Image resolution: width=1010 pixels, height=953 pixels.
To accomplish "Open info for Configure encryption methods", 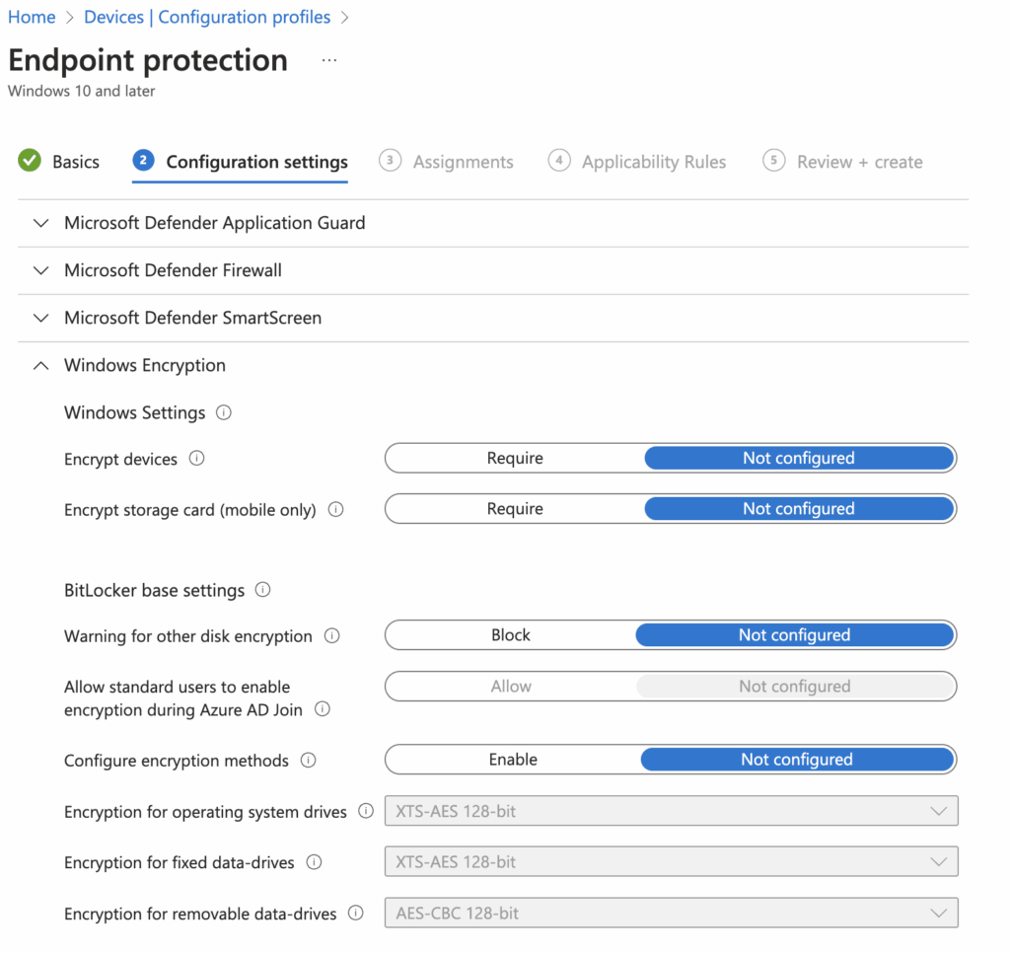I will 307,760.
